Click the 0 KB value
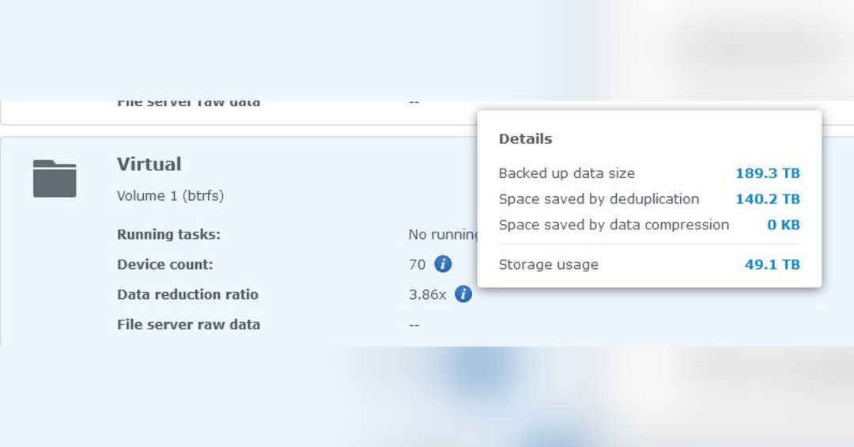This screenshot has height=447, width=854. click(784, 225)
